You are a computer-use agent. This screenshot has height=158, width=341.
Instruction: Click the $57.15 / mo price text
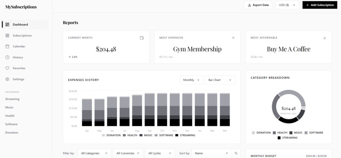(166, 57)
